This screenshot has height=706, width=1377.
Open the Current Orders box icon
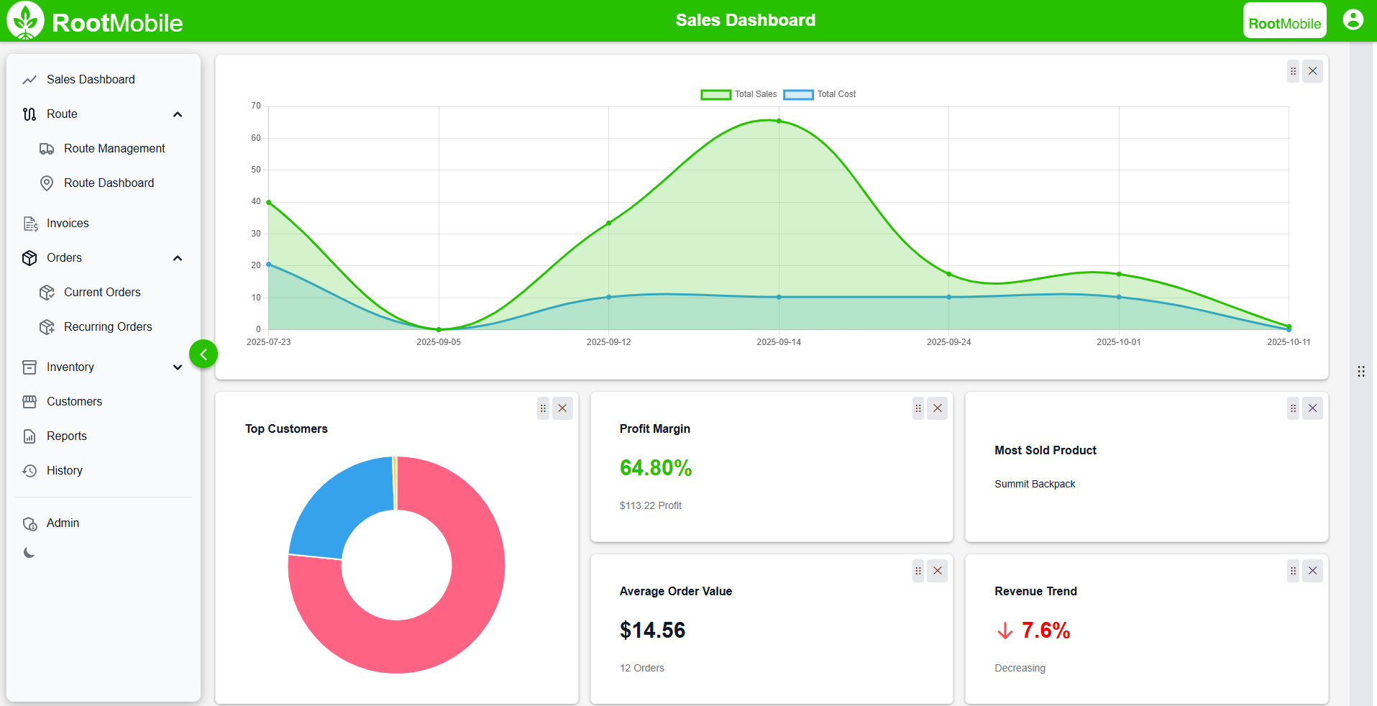[47, 292]
